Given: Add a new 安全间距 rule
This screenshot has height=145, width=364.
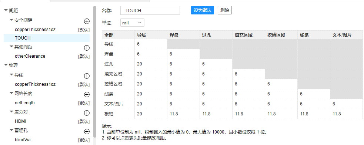Looking at the screenshot, I should pyautogui.click(x=87, y=21).
